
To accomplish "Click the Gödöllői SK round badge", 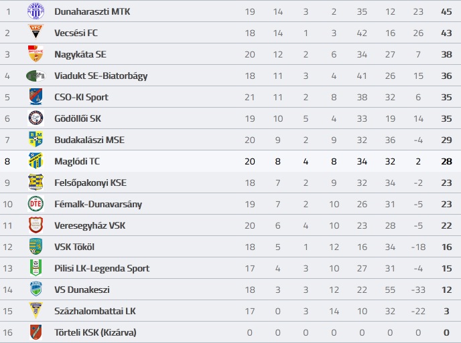I will [x=36, y=118].
